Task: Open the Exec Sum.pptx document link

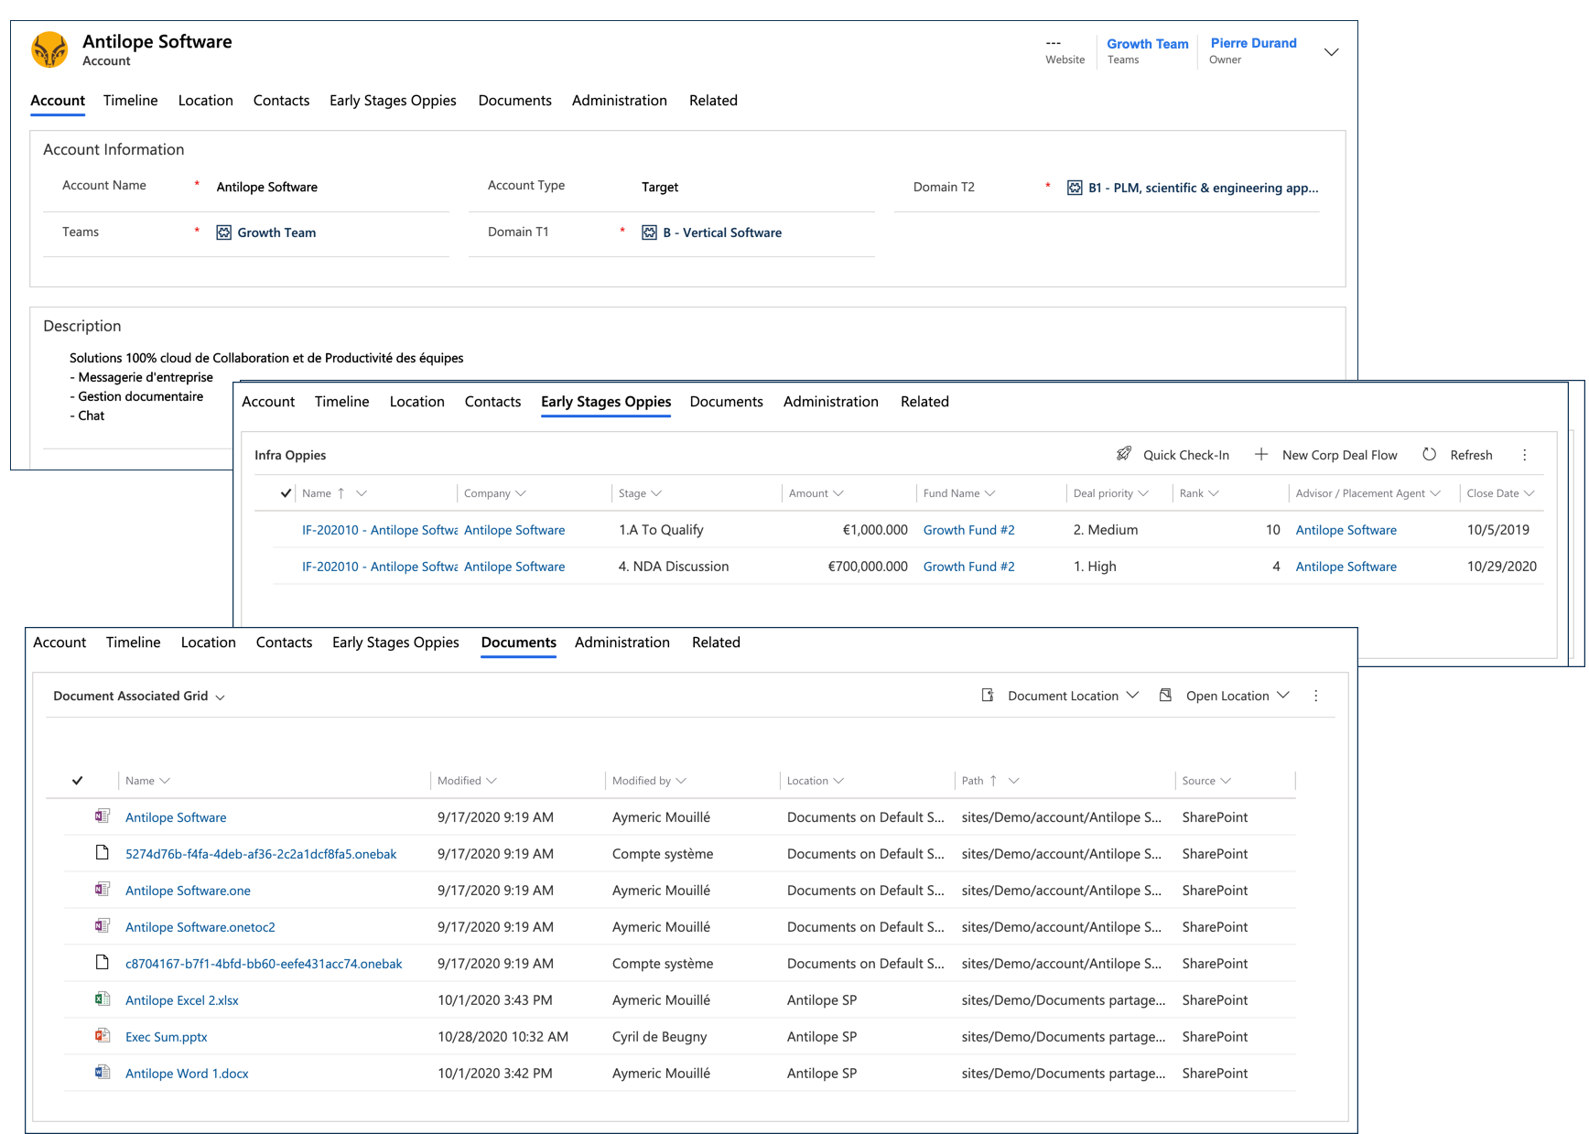Action: tap(166, 1037)
